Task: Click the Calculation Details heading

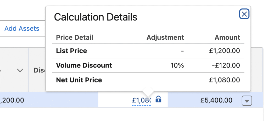Action: click(96, 17)
